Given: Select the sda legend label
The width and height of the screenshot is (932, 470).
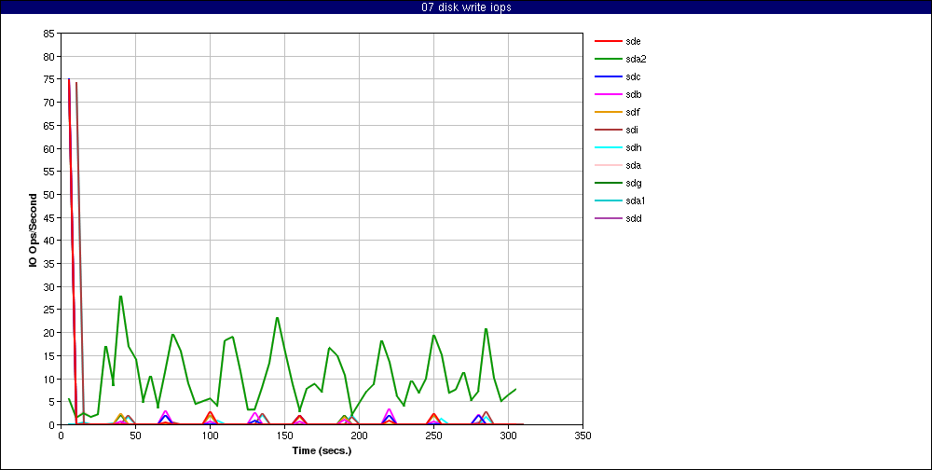Looking at the screenshot, I should 633,165.
